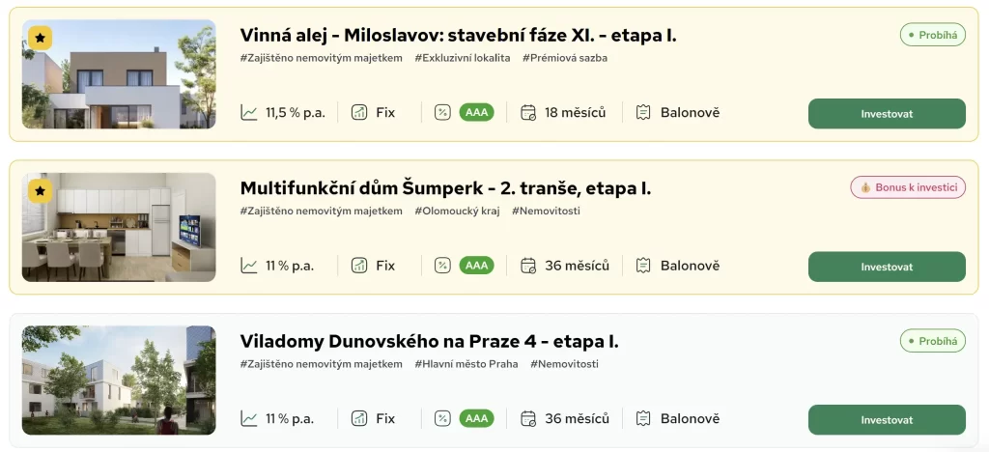This screenshot has height=452, width=989.
Task: Open the kitchen interior thumbnail of Šumperk project
Action: tap(119, 227)
